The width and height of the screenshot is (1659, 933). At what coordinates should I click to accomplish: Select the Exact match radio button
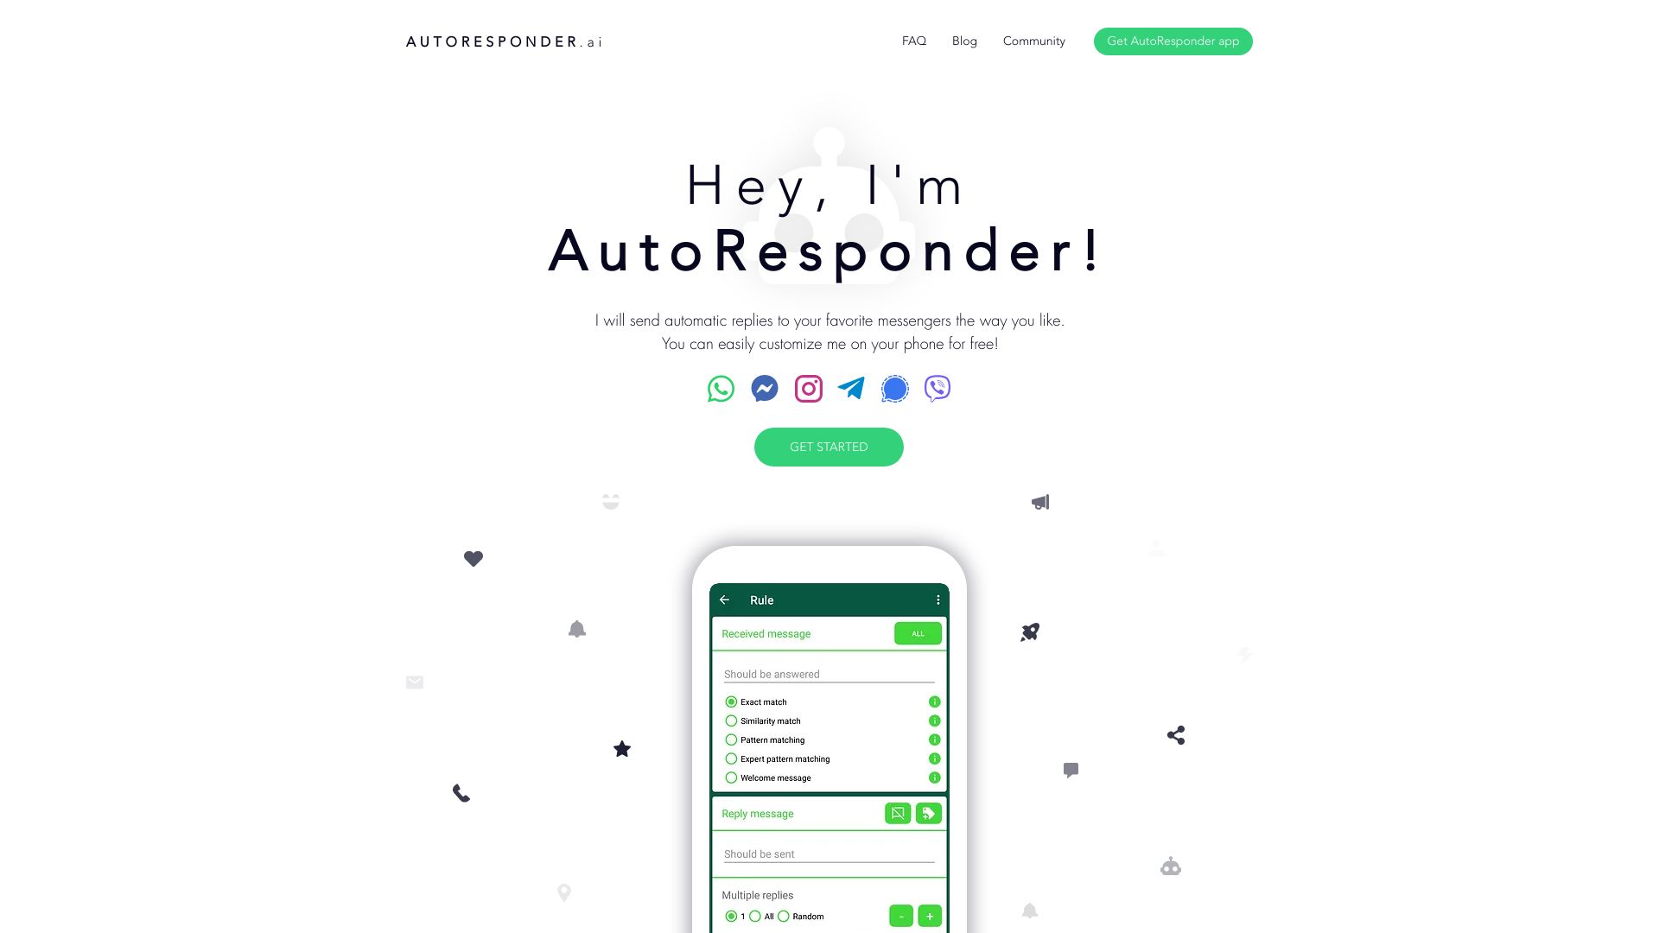pos(730,701)
